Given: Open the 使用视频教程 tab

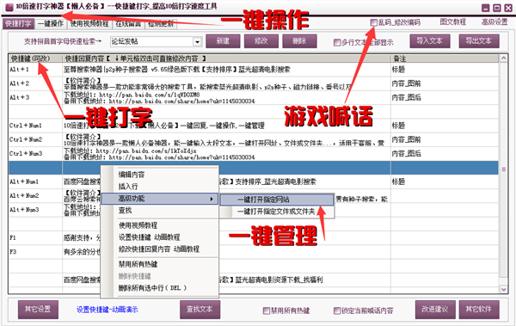Looking at the screenshot, I should [x=89, y=24].
